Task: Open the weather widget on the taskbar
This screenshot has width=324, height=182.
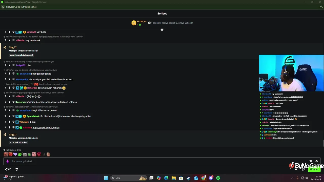Action: click(14, 178)
